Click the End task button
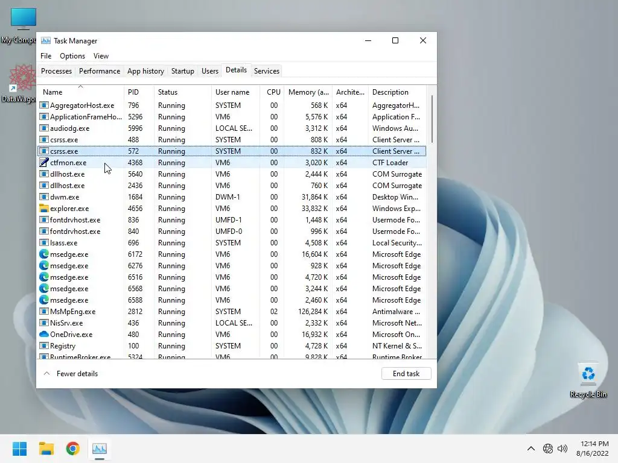Screen dimensions: 618x463 point(406,374)
